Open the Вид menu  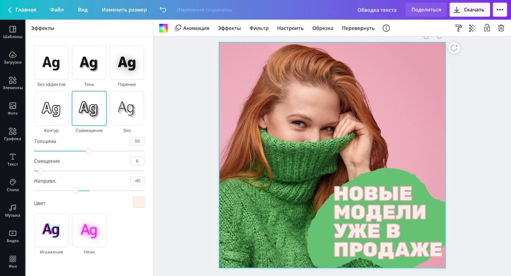coord(83,10)
